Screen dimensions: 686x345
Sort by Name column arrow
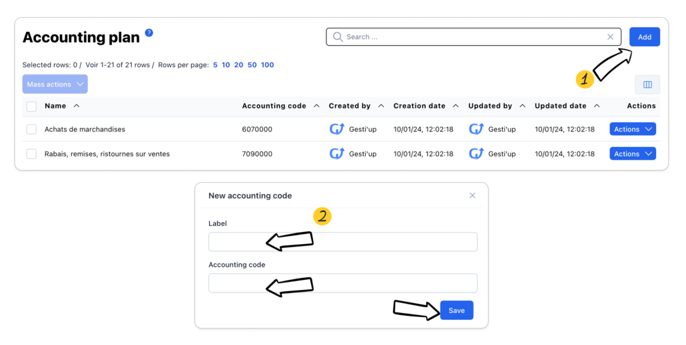pos(77,106)
